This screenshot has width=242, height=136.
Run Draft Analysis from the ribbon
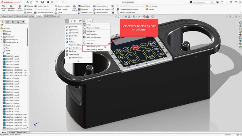click(x=75, y=8)
